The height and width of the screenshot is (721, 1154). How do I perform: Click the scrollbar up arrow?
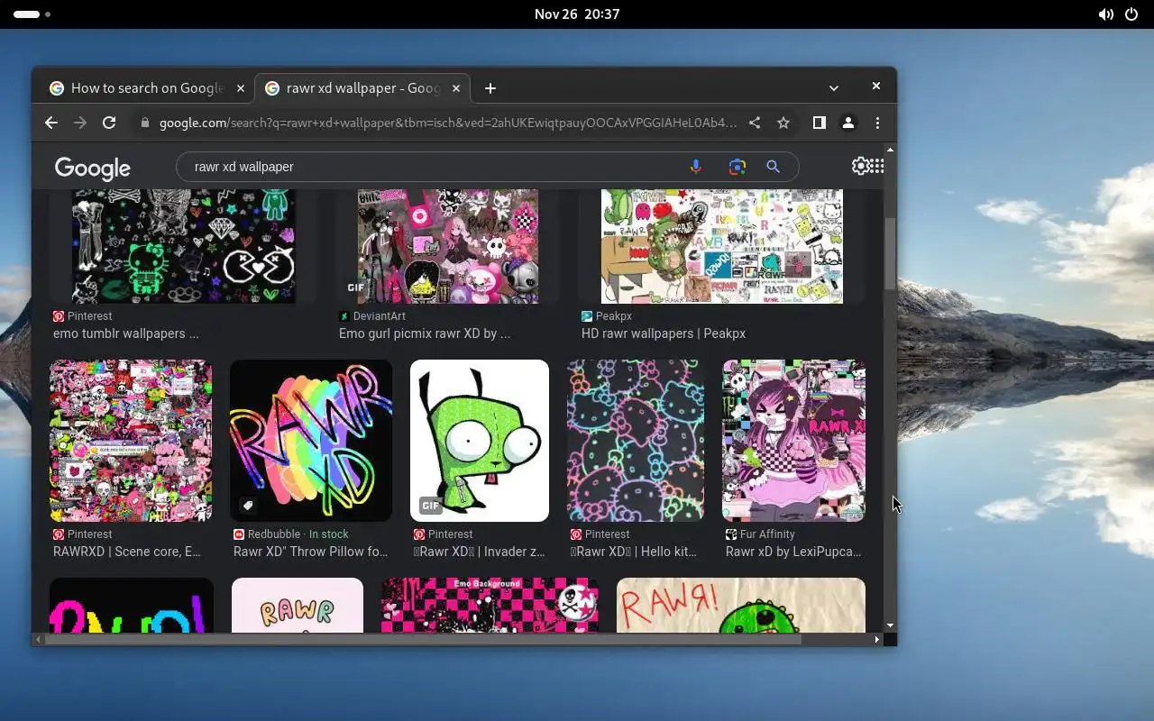click(x=891, y=150)
